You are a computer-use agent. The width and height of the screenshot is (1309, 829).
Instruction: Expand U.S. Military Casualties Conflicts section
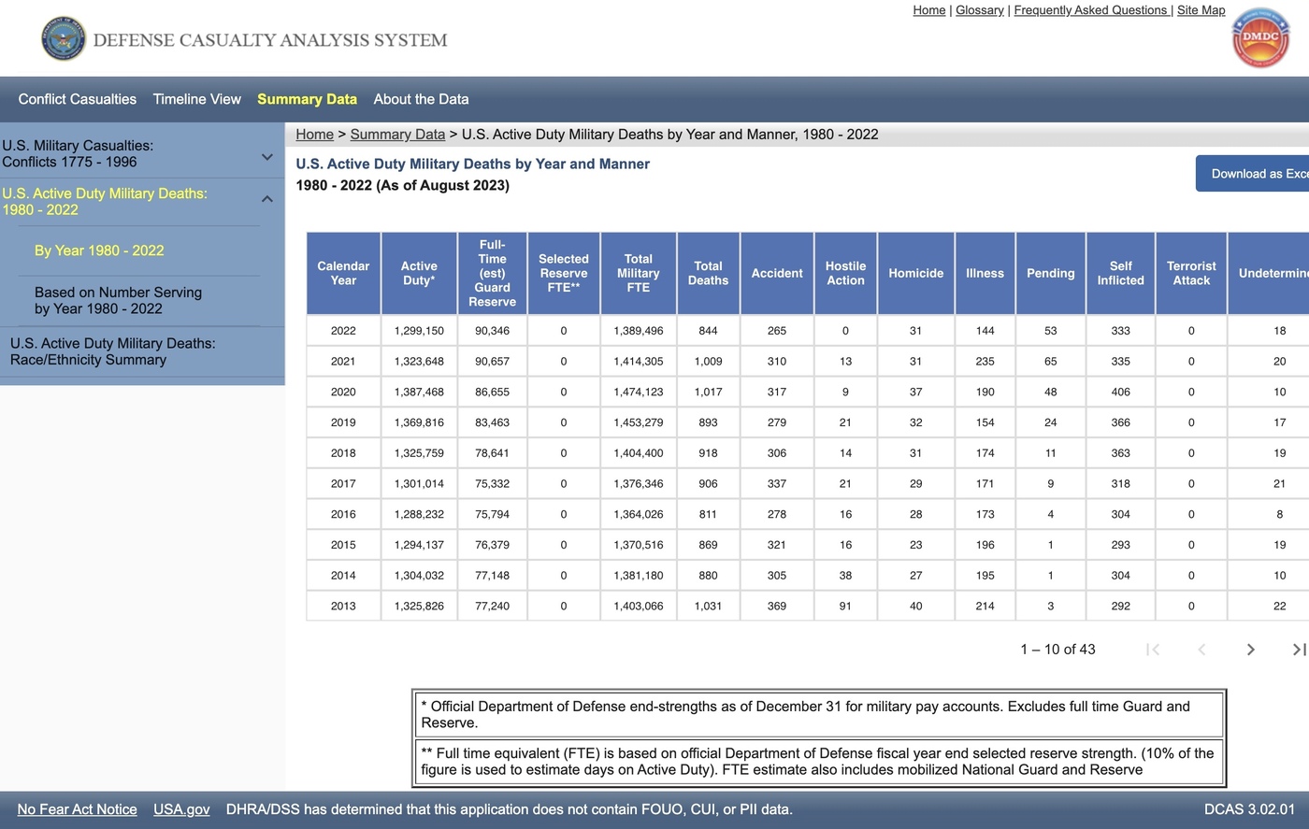(266, 157)
